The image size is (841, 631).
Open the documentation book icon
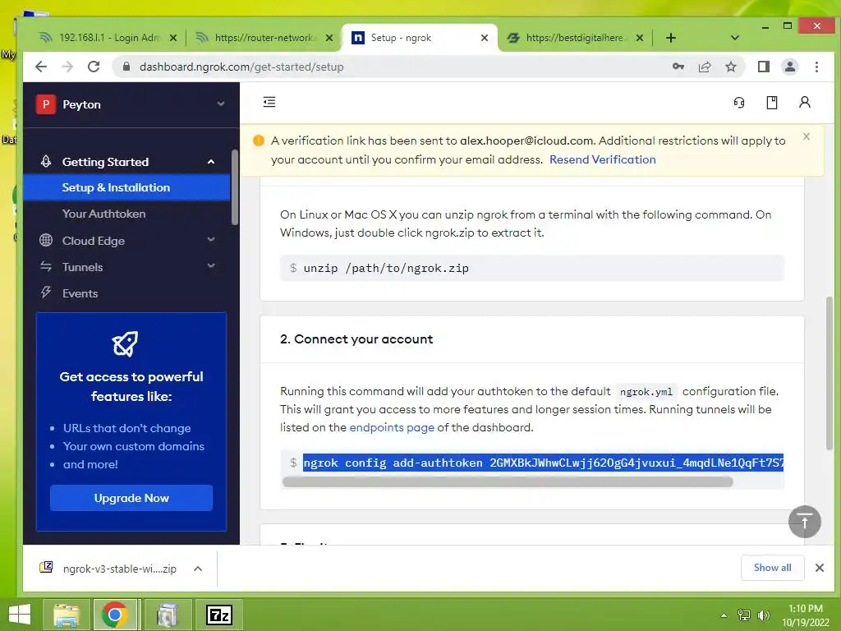(772, 103)
